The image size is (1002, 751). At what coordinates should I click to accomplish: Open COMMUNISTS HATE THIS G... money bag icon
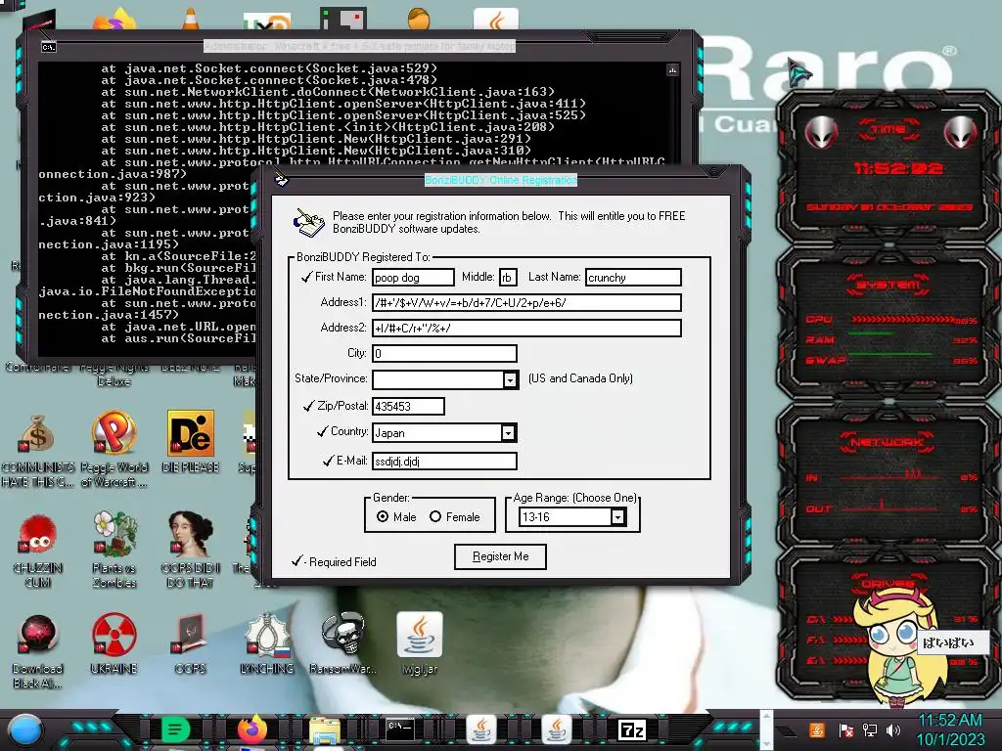(x=38, y=432)
